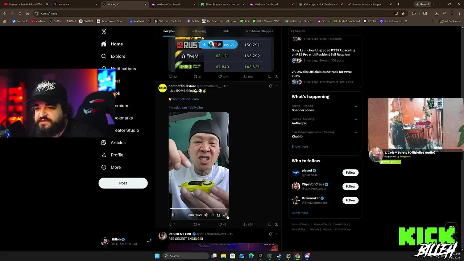Viewport: 464px width, 261px height.
Task: Click the new posts pill
Action: (218, 45)
